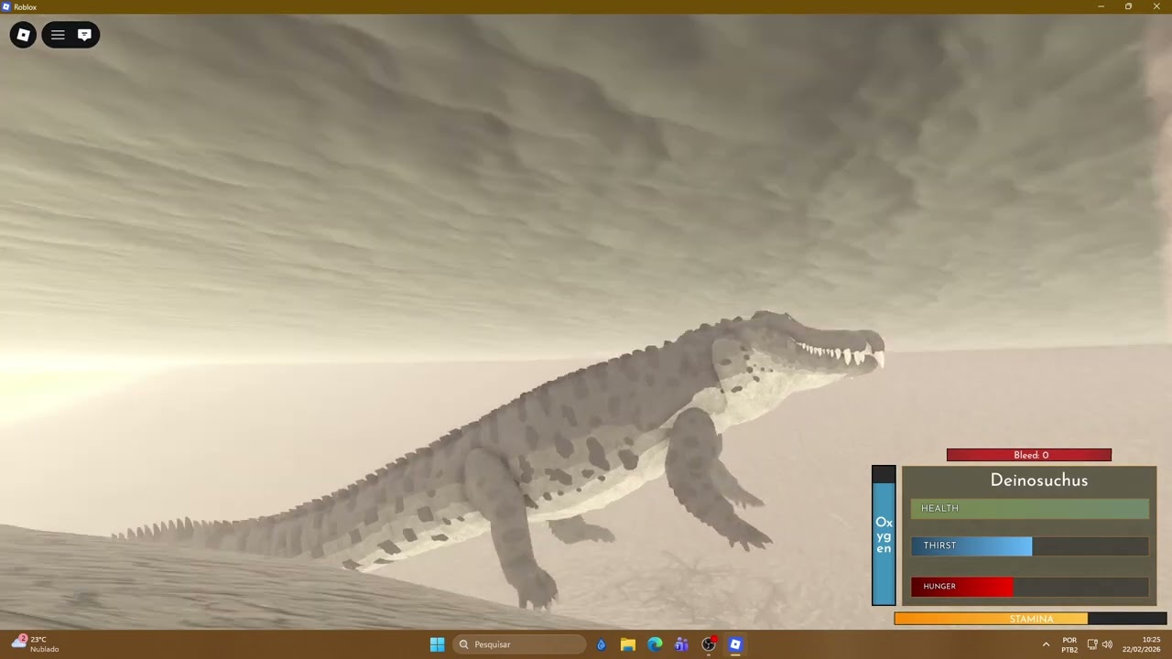Open the blue droplet taskbar app
The width and height of the screenshot is (1172, 659).
602,644
